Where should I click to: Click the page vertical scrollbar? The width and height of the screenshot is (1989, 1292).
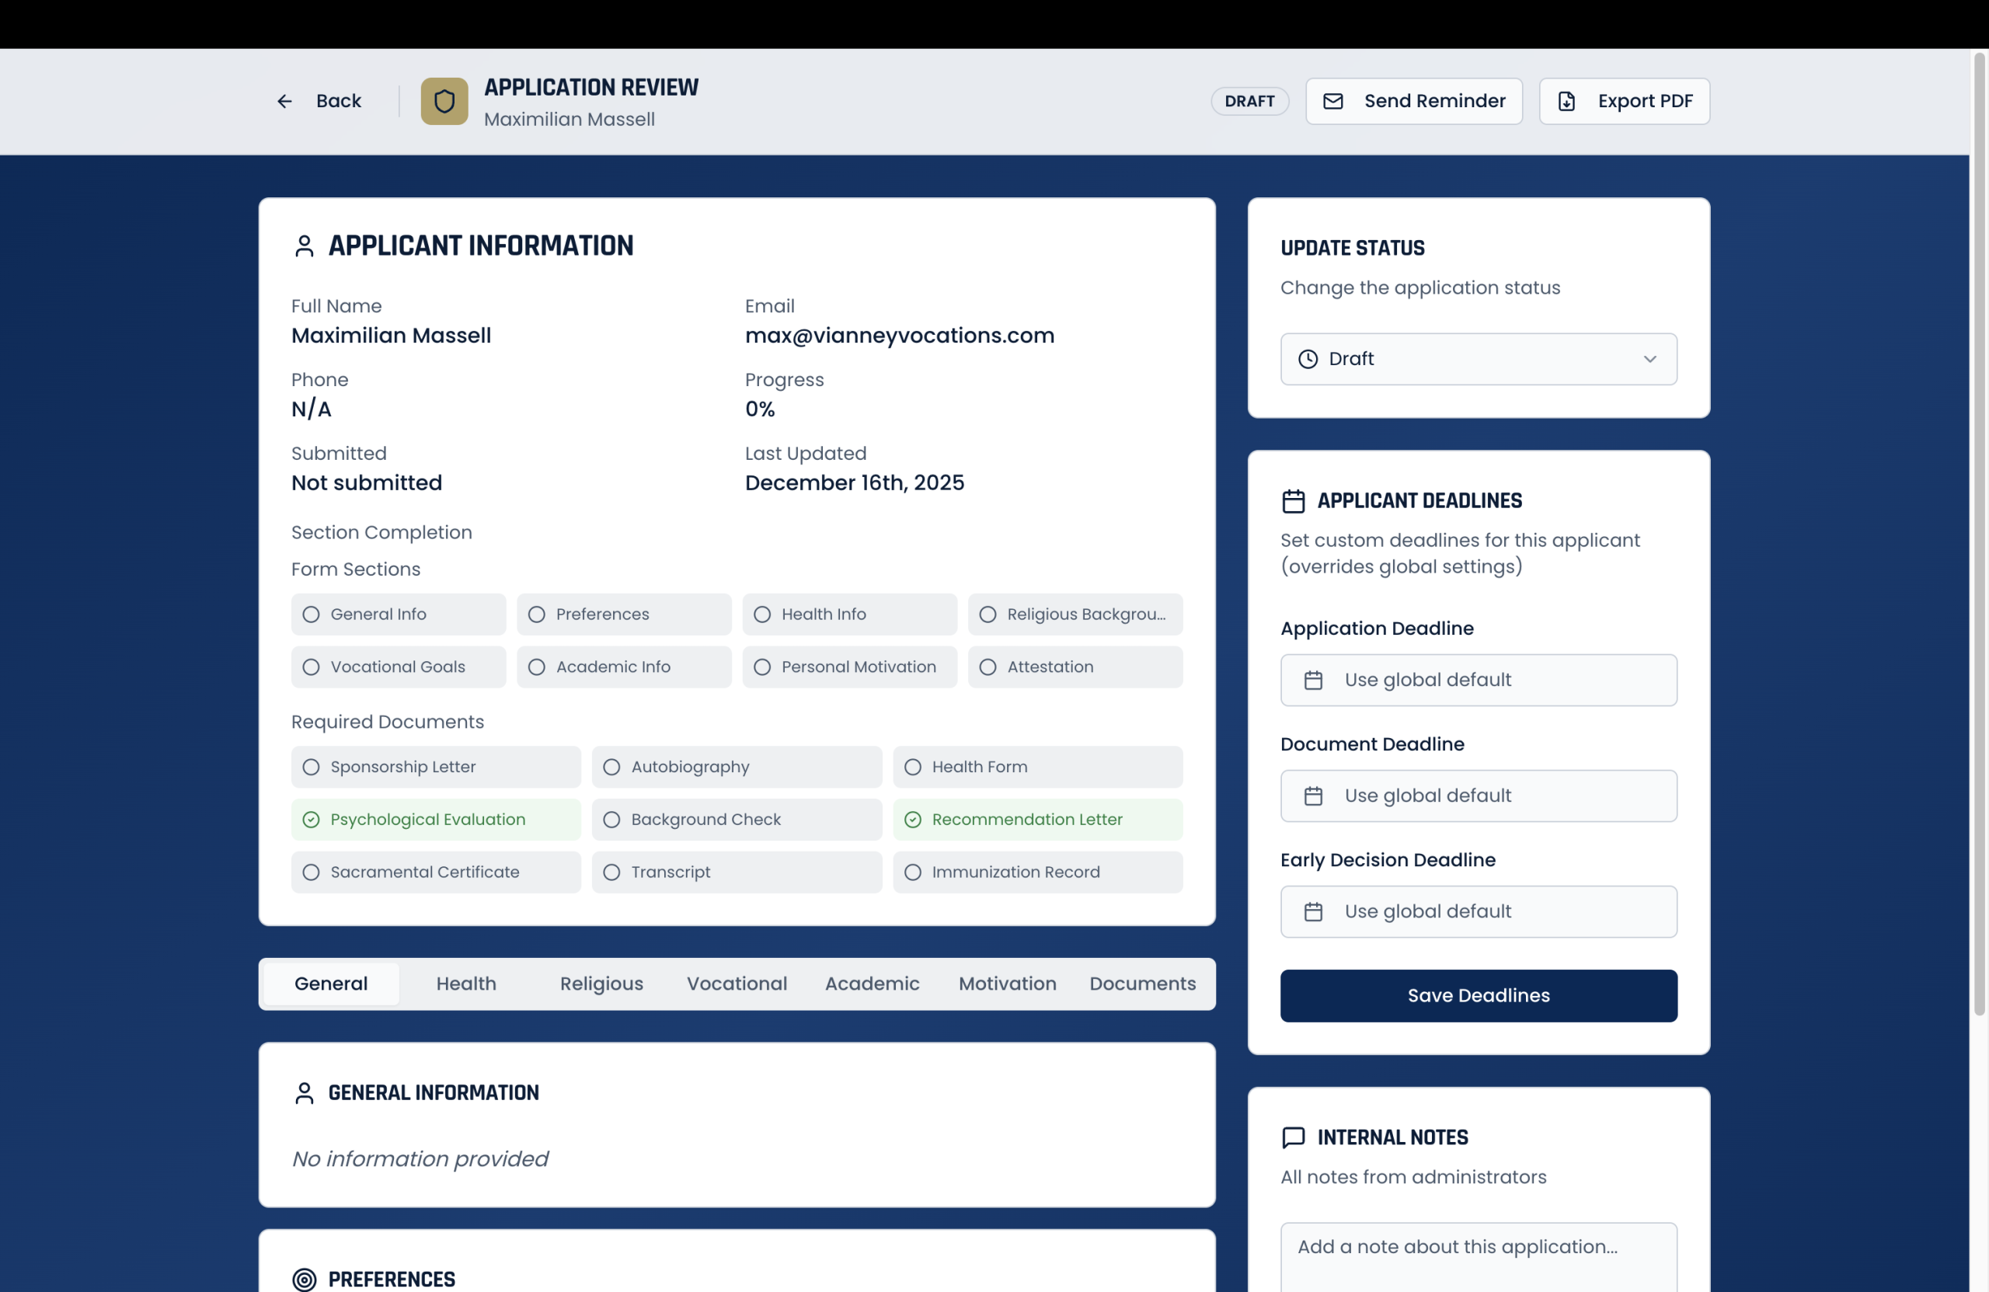1978,535
